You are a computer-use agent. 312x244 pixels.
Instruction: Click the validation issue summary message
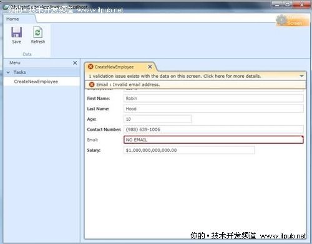[x=175, y=76]
